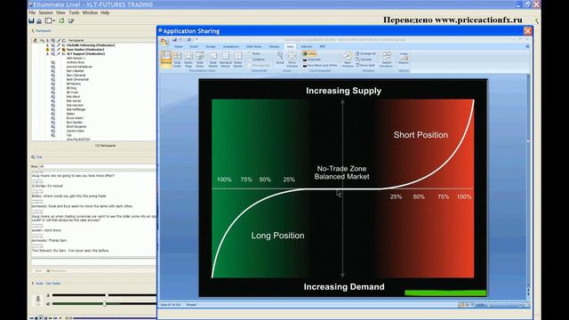Image resolution: width=569 pixels, height=320 pixels.
Task: Click the green refresh toolbar icon
Action: click(61, 20)
